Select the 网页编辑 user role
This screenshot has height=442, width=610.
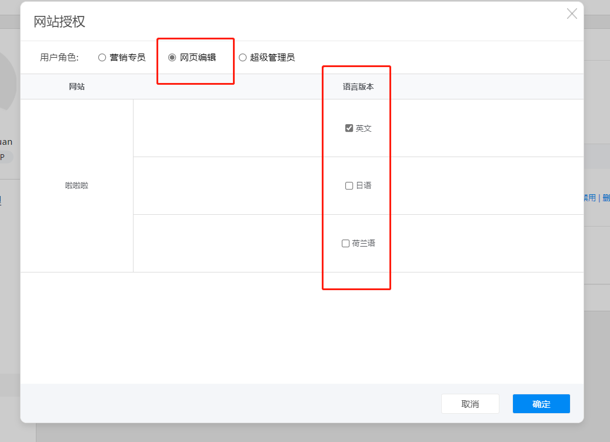[171, 57]
